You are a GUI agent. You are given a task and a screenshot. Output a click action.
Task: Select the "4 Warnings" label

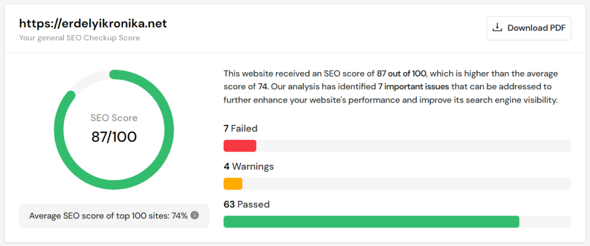point(249,166)
